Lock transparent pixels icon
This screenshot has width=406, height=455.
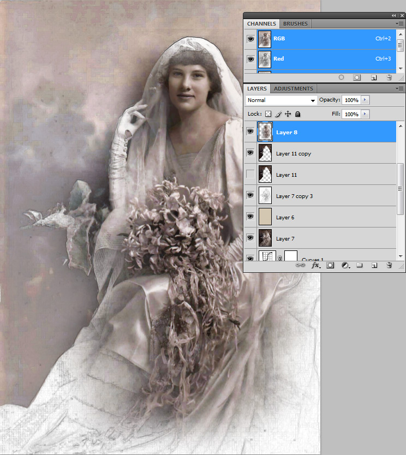coord(268,114)
